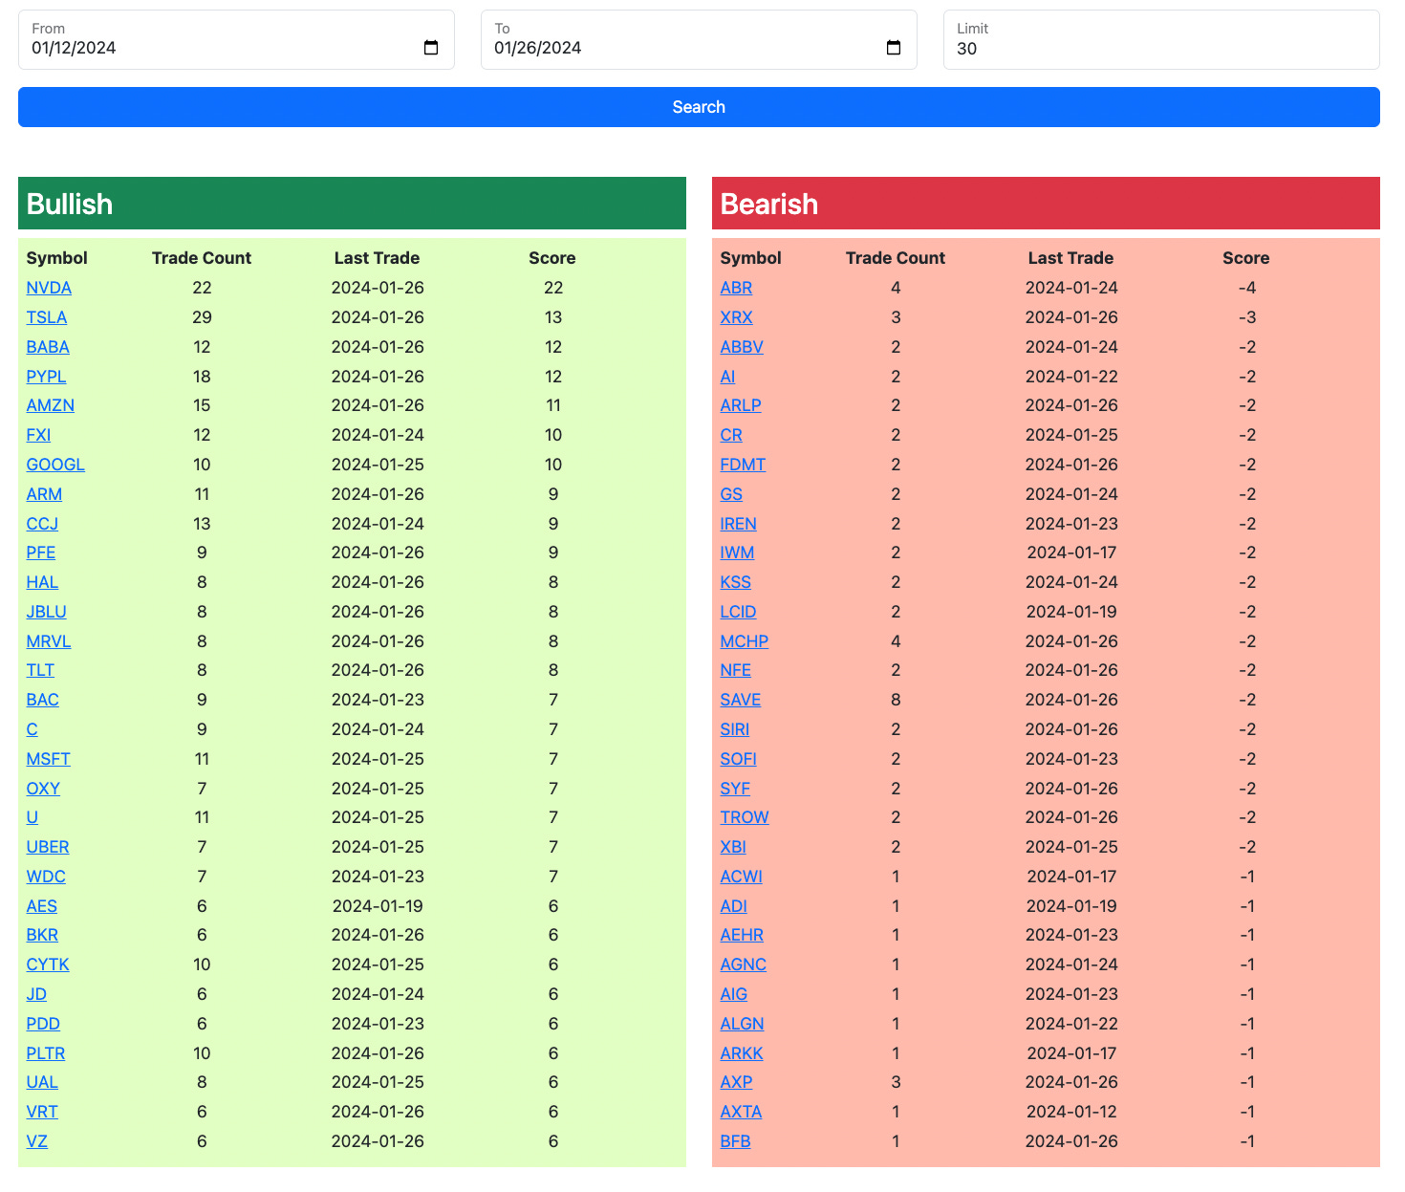Screen dimensions: 1405x1192
Task: Open the UBER symbol link
Action: 48,847
